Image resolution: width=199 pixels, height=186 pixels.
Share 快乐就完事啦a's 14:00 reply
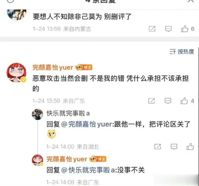point(158,147)
